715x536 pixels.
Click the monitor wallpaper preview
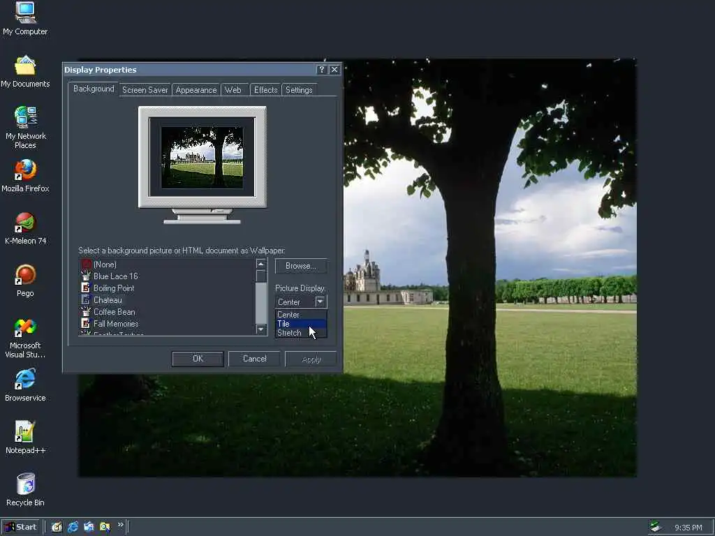click(x=202, y=157)
